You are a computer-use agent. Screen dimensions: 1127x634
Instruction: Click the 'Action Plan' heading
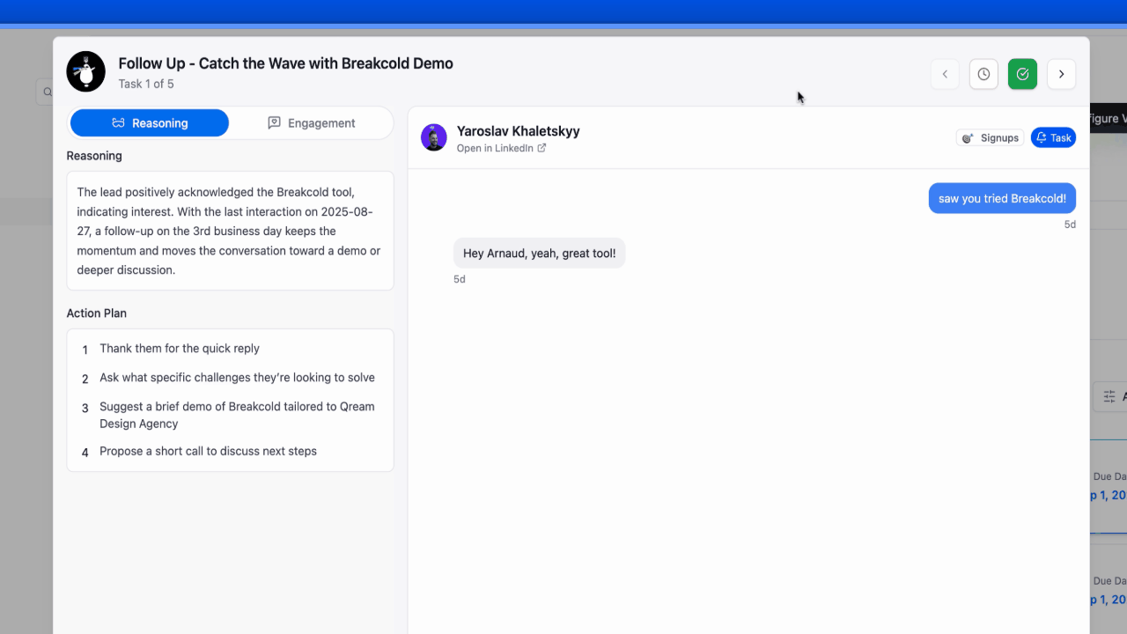coord(97,313)
